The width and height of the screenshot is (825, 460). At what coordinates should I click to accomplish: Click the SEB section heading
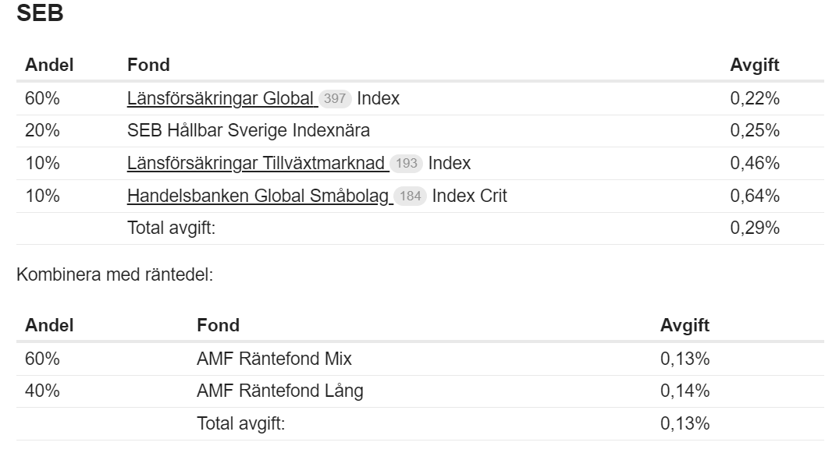pyautogui.click(x=40, y=14)
